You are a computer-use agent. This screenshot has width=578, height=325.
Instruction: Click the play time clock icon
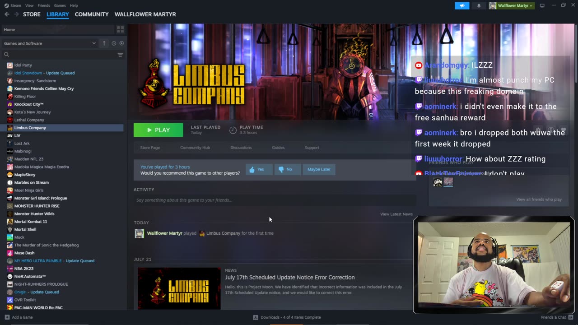233,130
